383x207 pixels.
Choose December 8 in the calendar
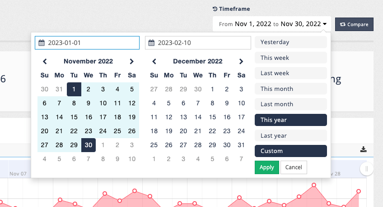[x=212, y=103]
